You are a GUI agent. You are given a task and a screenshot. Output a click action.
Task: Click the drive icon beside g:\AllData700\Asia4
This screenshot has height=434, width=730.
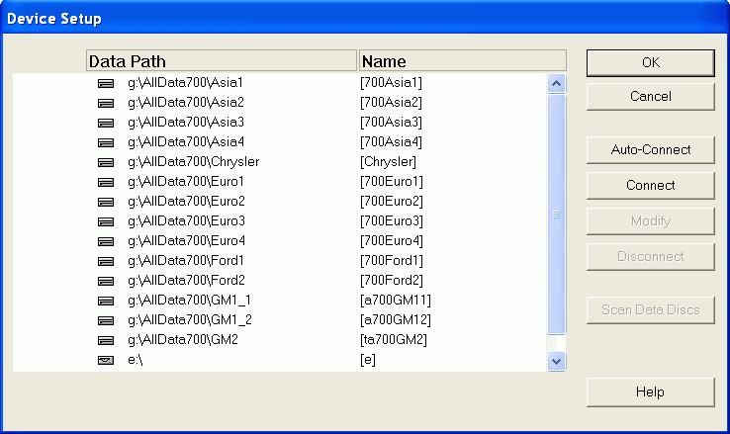106,142
